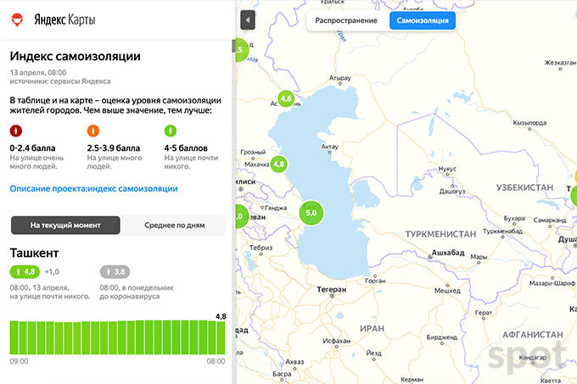The height and width of the screenshot is (384, 577).
Task: Click the Йезд city label
Action: tap(373, 353)
